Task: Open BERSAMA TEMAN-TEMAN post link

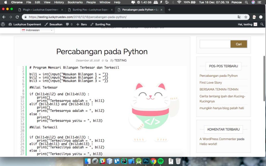Action: point(219,89)
